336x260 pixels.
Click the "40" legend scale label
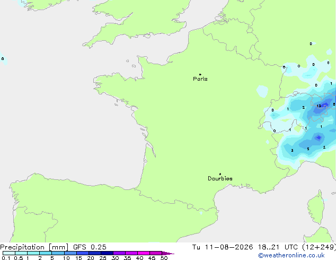pyautogui.click(x=139, y=258)
